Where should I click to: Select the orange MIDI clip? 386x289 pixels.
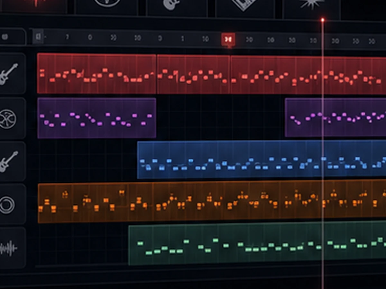click(212, 202)
